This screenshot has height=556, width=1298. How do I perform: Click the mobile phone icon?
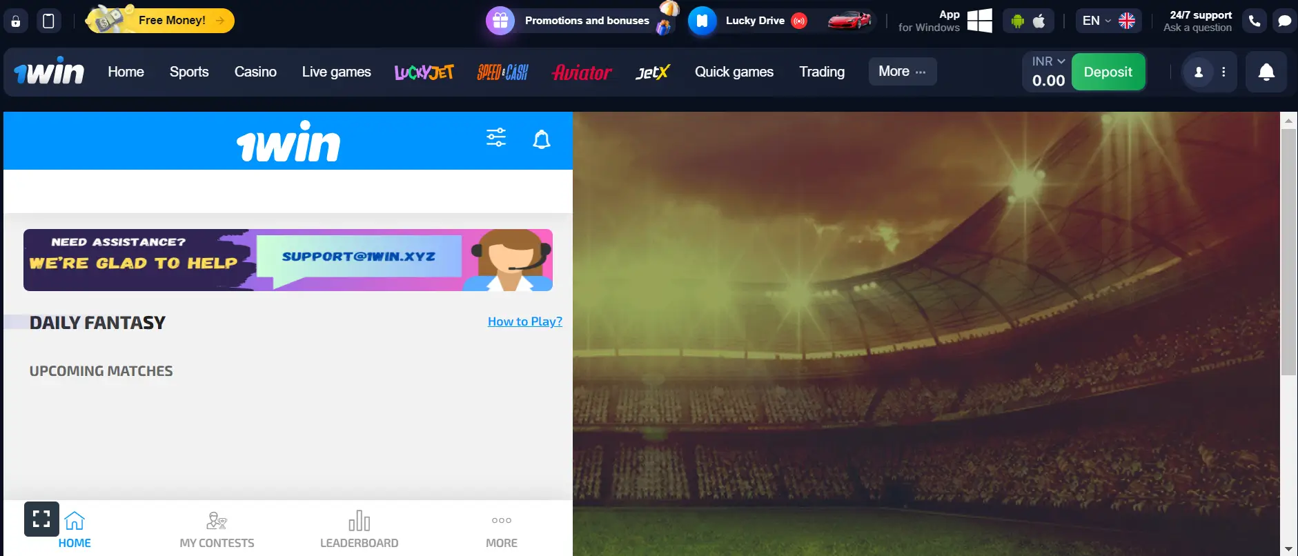[48, 21]
